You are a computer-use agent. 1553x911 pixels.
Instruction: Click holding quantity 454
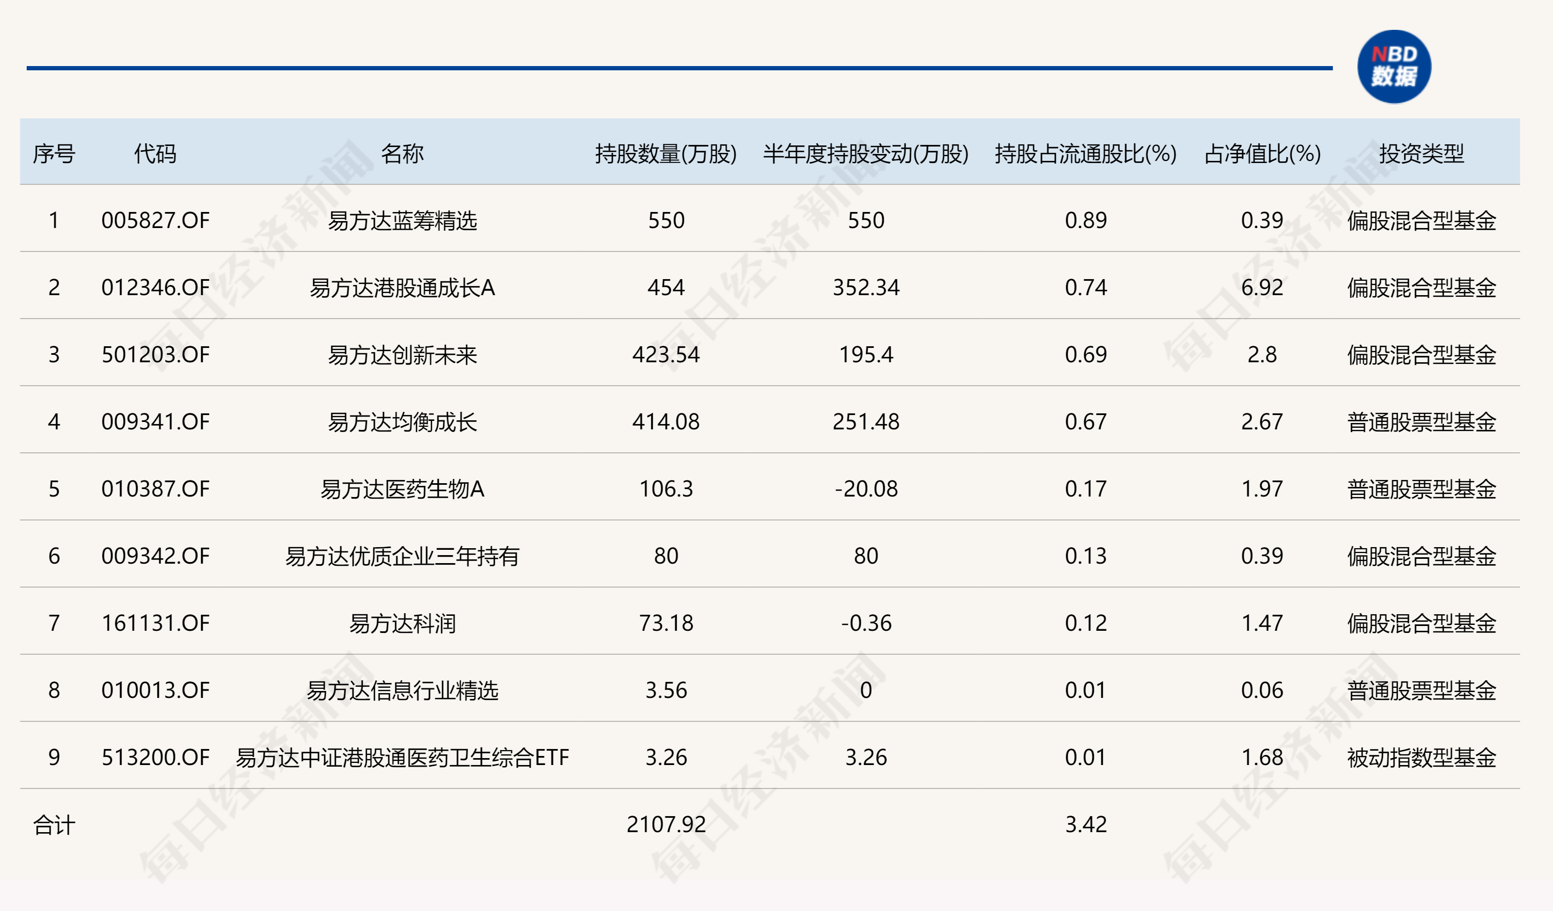click(x=666, y=288)
